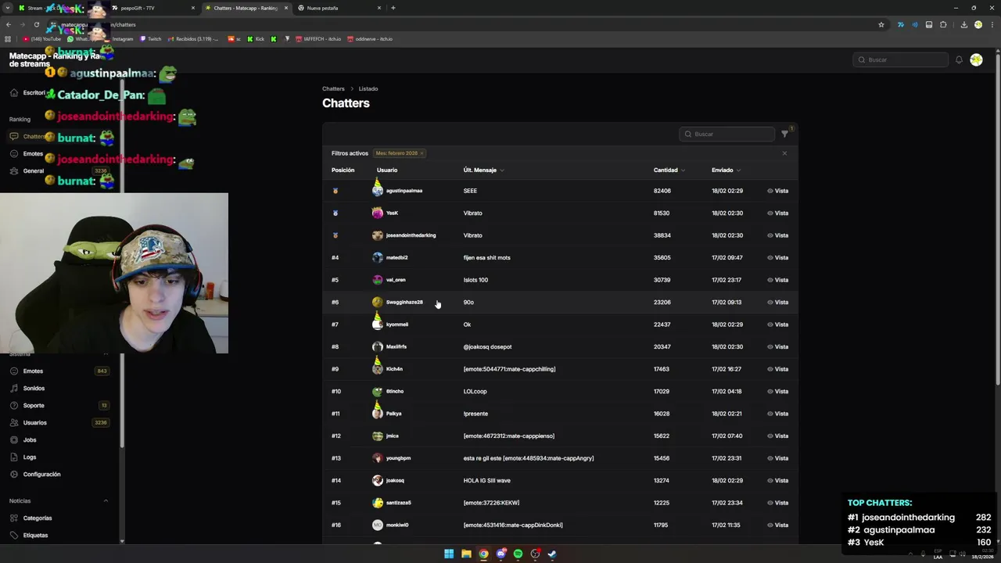
Task: Select the Chatters - Matecapp tab
Action: click(x=246, y=8)
